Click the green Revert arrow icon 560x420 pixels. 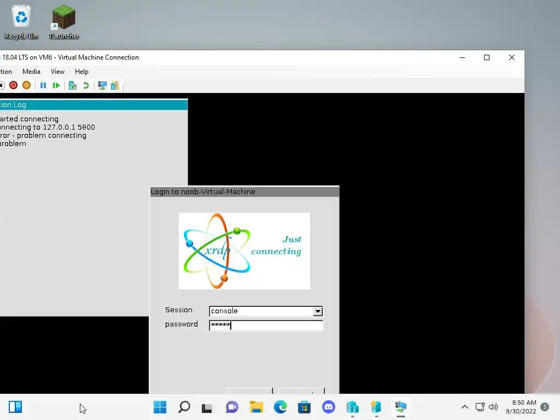(x=86, y=85)
